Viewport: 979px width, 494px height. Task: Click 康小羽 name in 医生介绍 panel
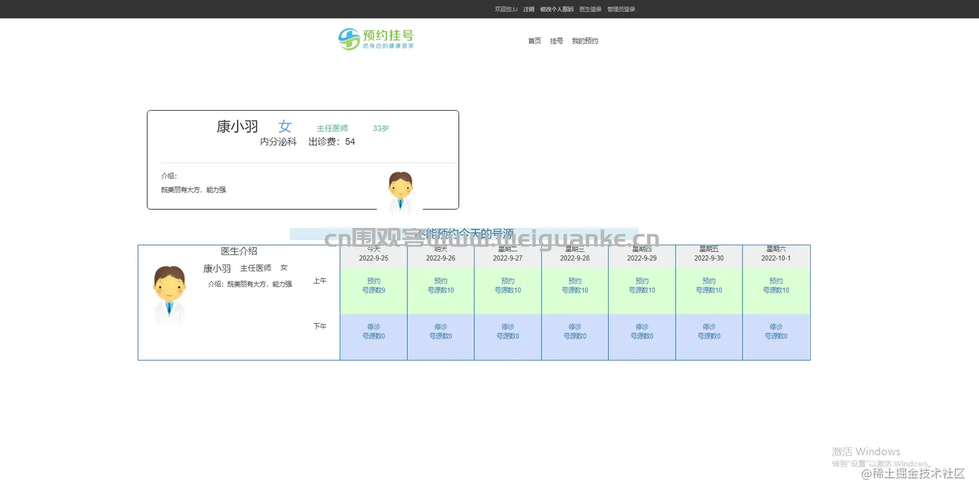pos(217,269)
